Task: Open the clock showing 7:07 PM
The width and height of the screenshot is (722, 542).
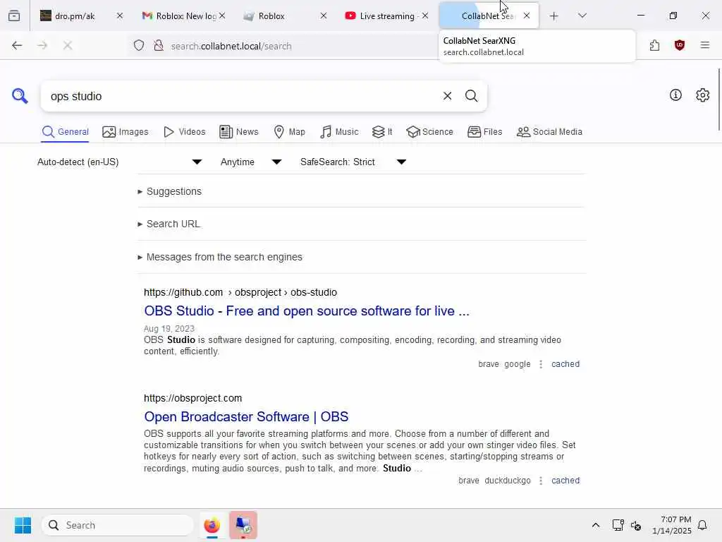Action: [x=672, y=525]
